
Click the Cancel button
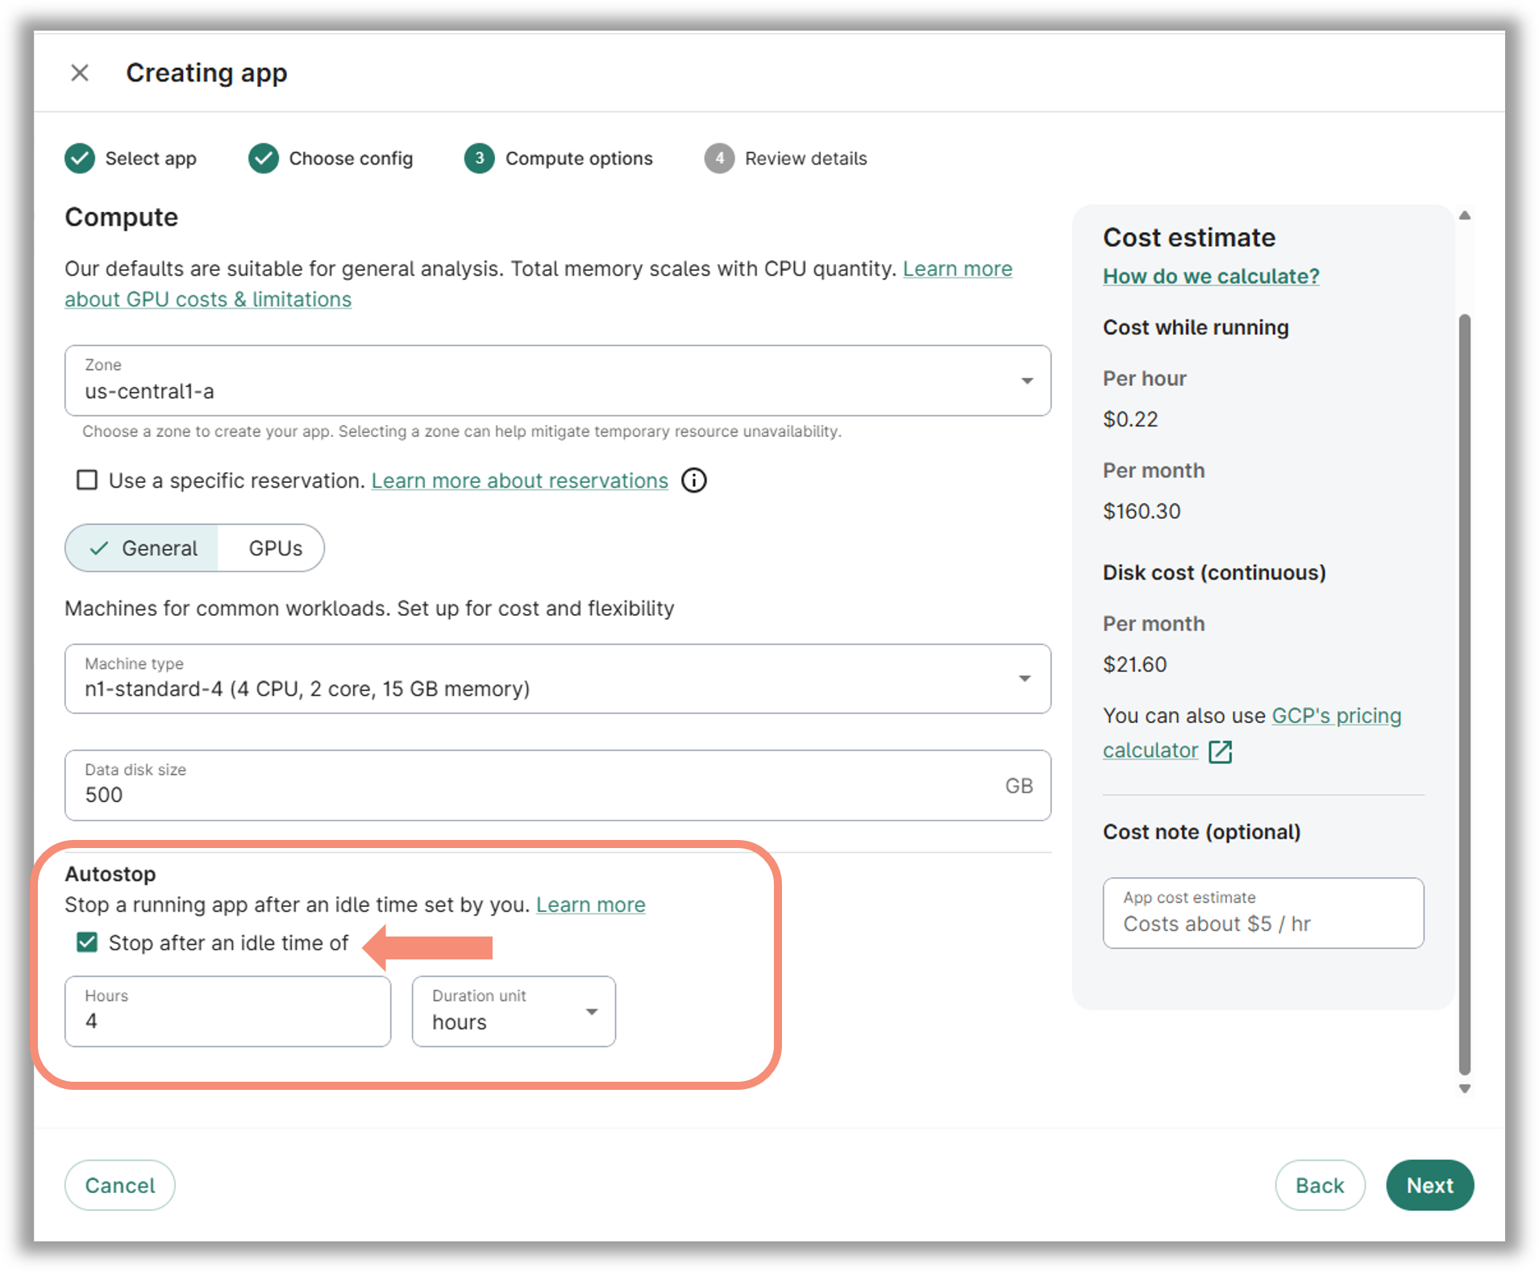120,1185
